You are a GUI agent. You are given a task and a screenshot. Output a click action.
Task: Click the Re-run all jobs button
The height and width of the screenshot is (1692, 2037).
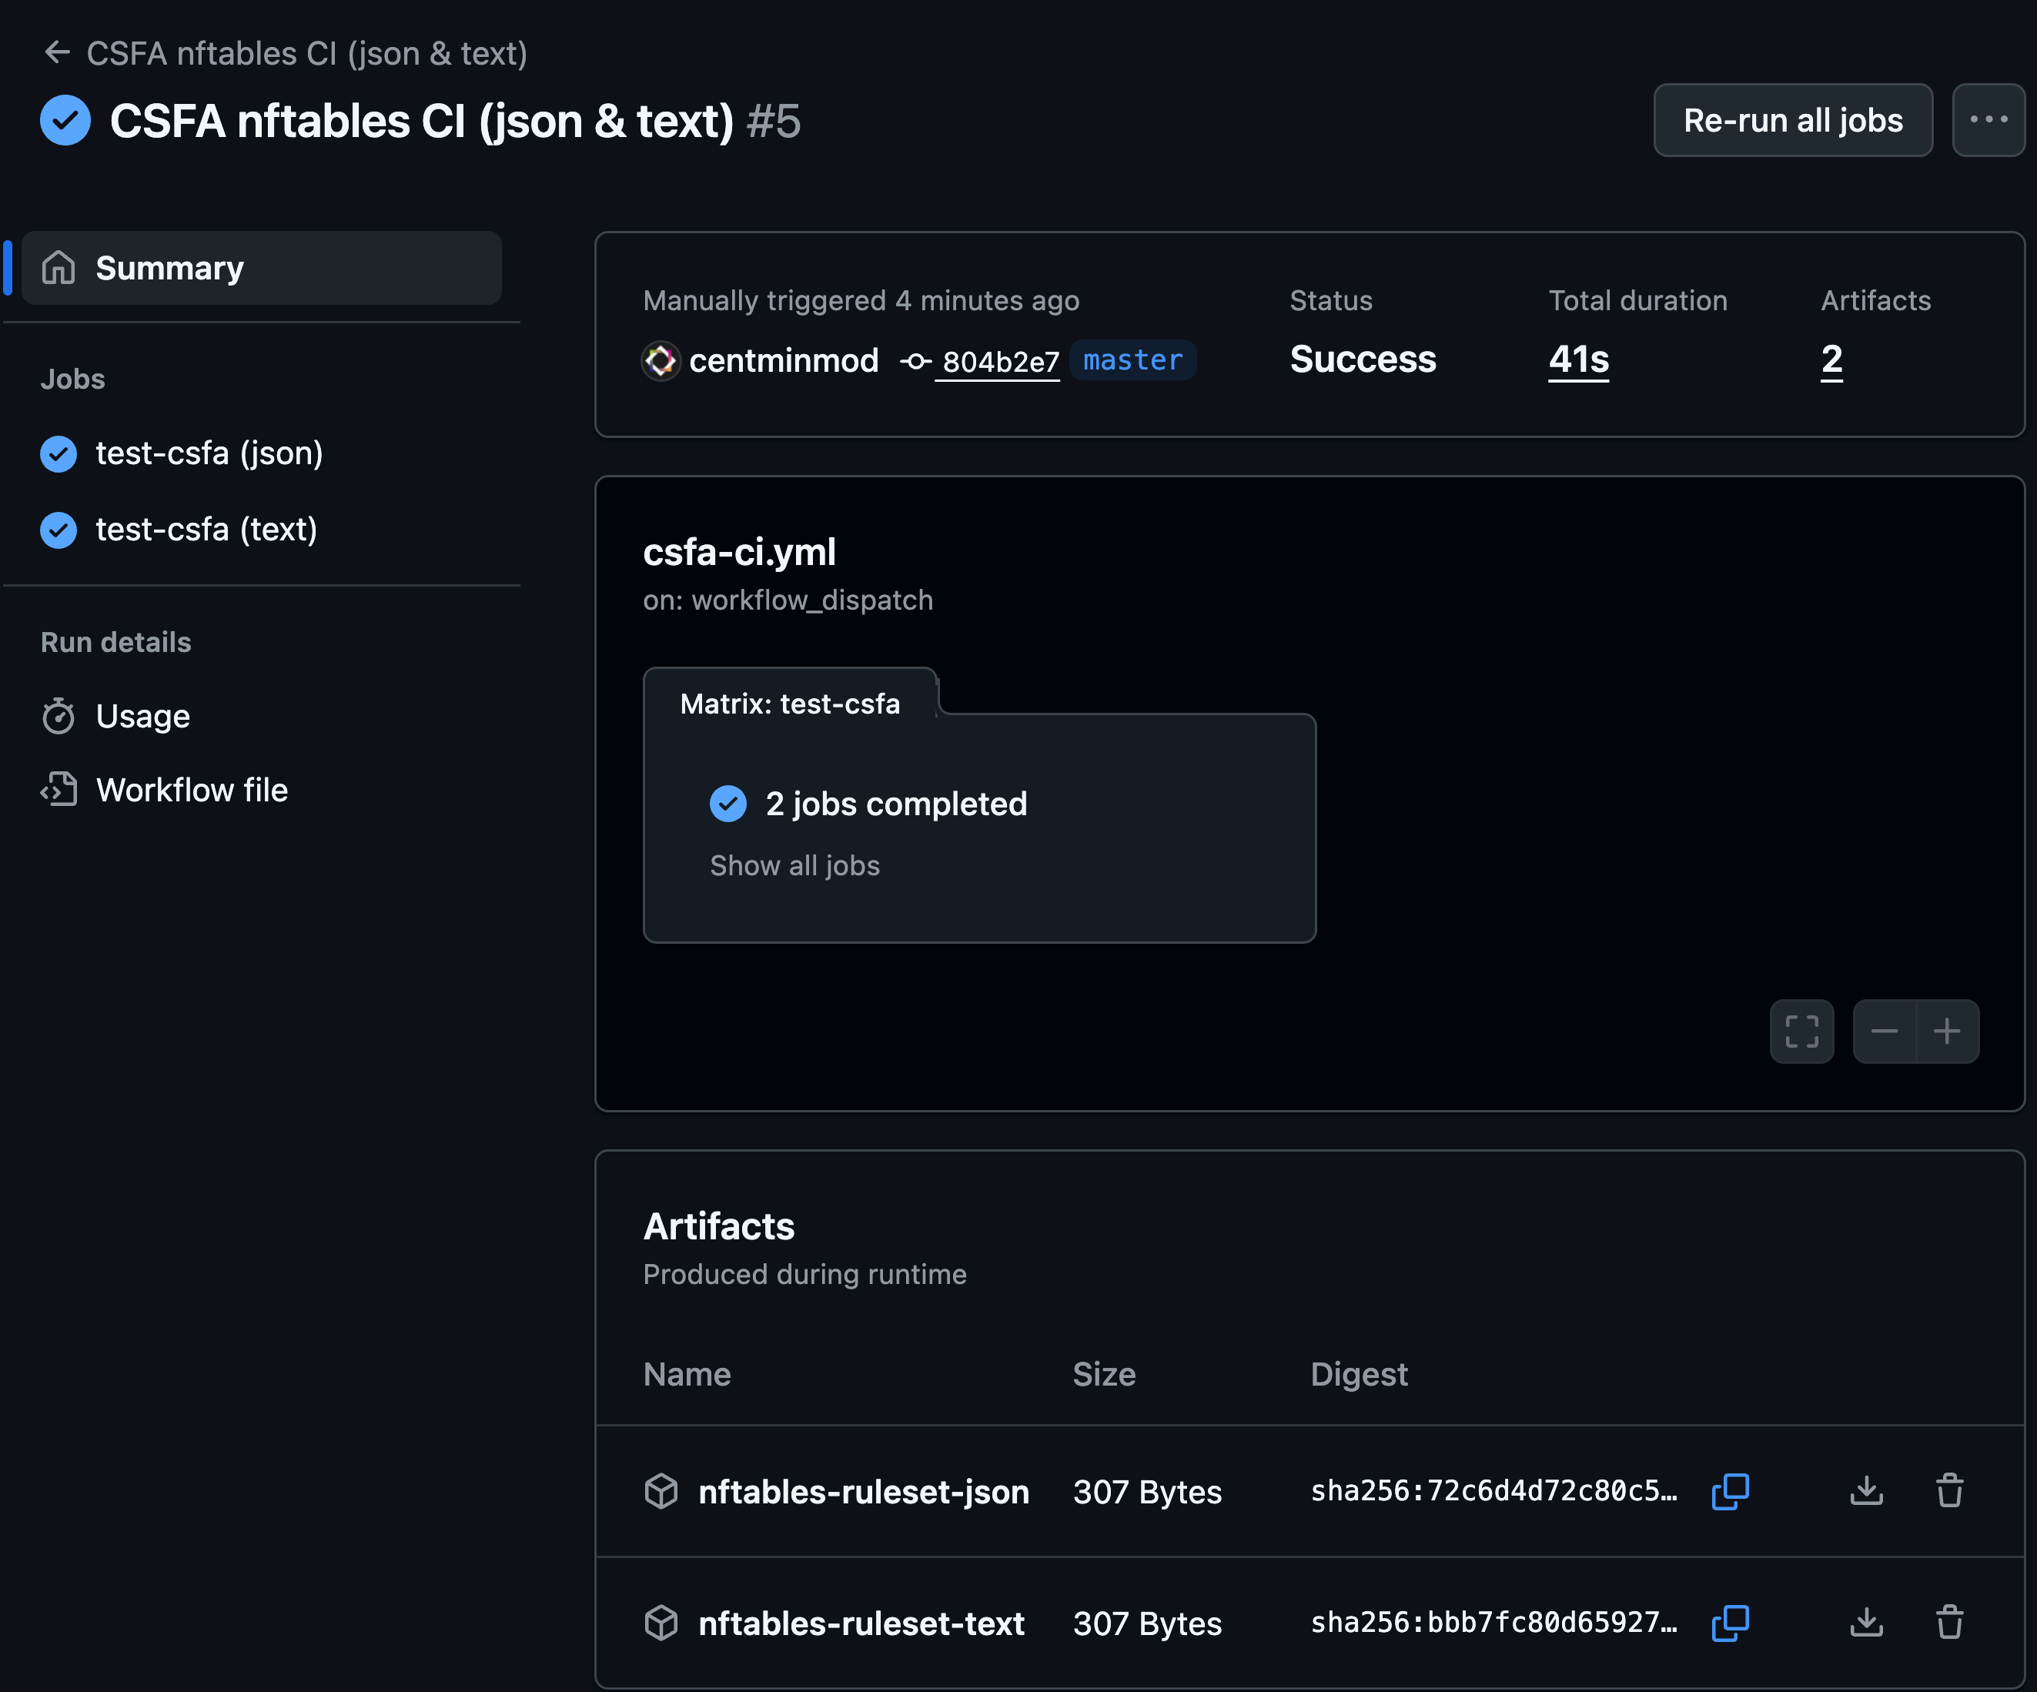tap(1792, 120)
